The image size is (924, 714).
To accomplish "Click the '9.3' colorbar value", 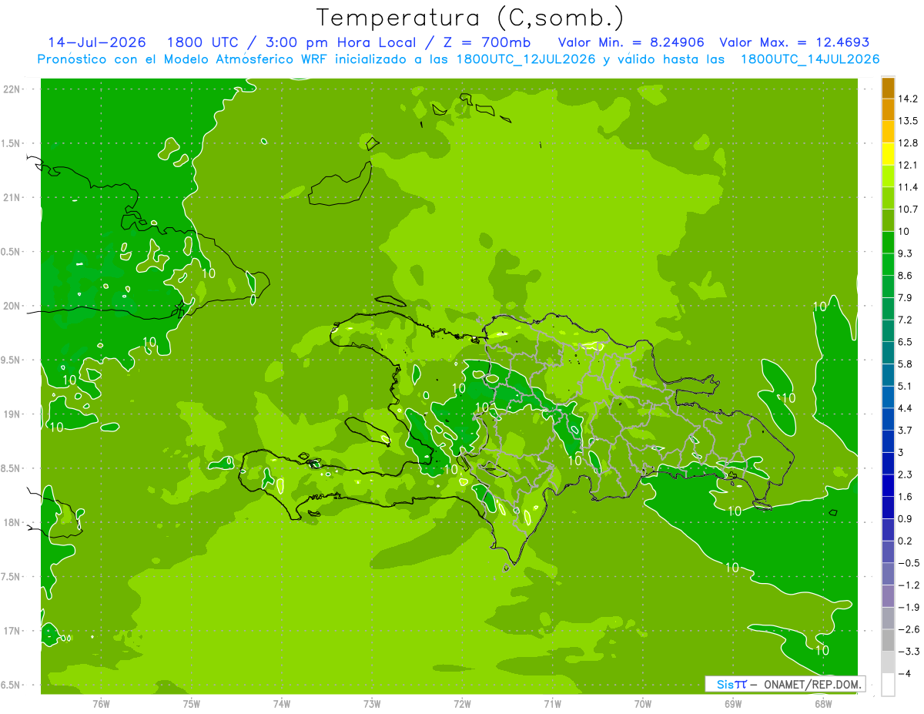I will tap(906, 253).
